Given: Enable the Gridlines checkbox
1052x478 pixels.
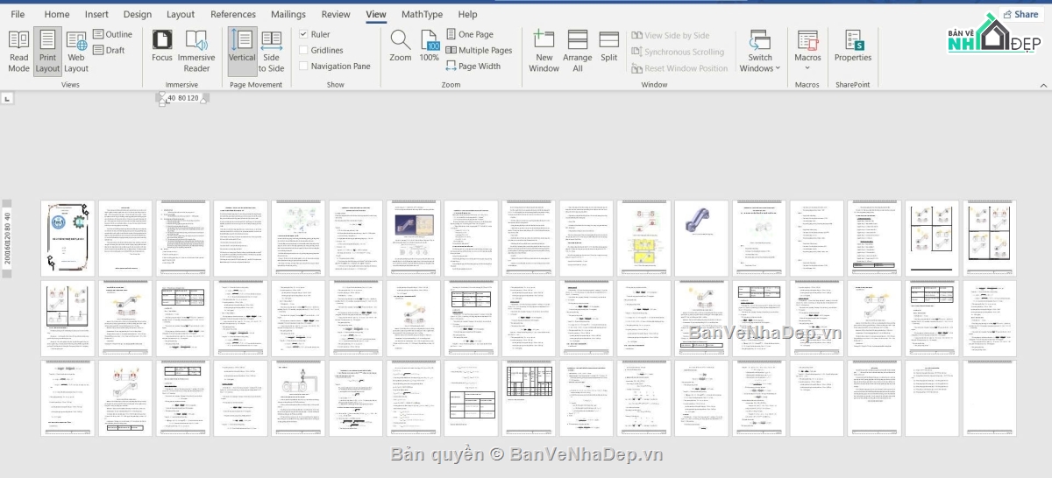Looking at the screenshot, I should (303, 50).
